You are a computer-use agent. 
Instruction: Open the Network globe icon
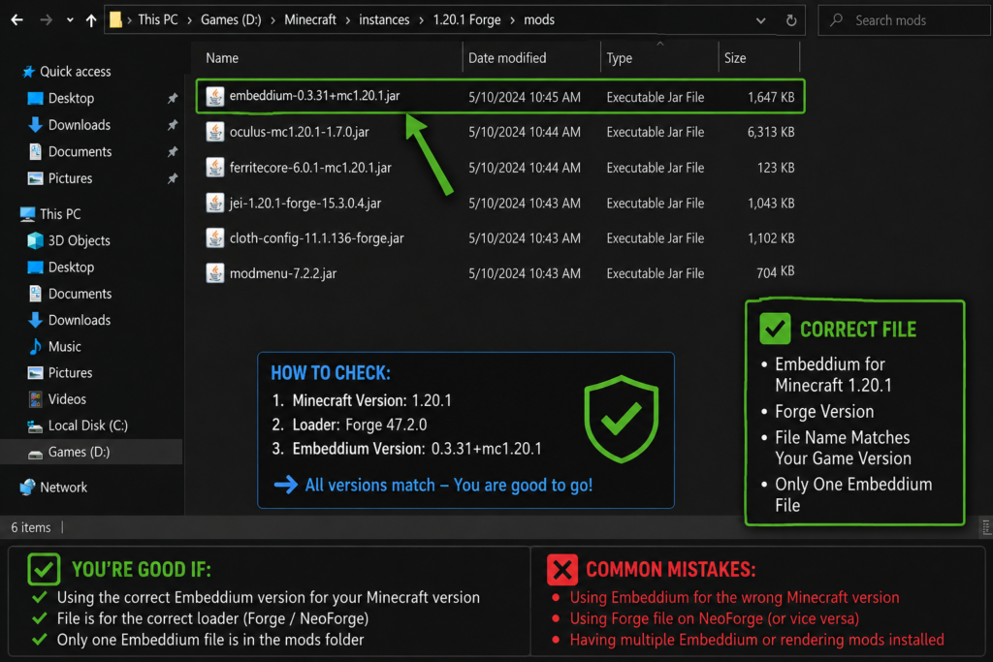tap(27, 488)
